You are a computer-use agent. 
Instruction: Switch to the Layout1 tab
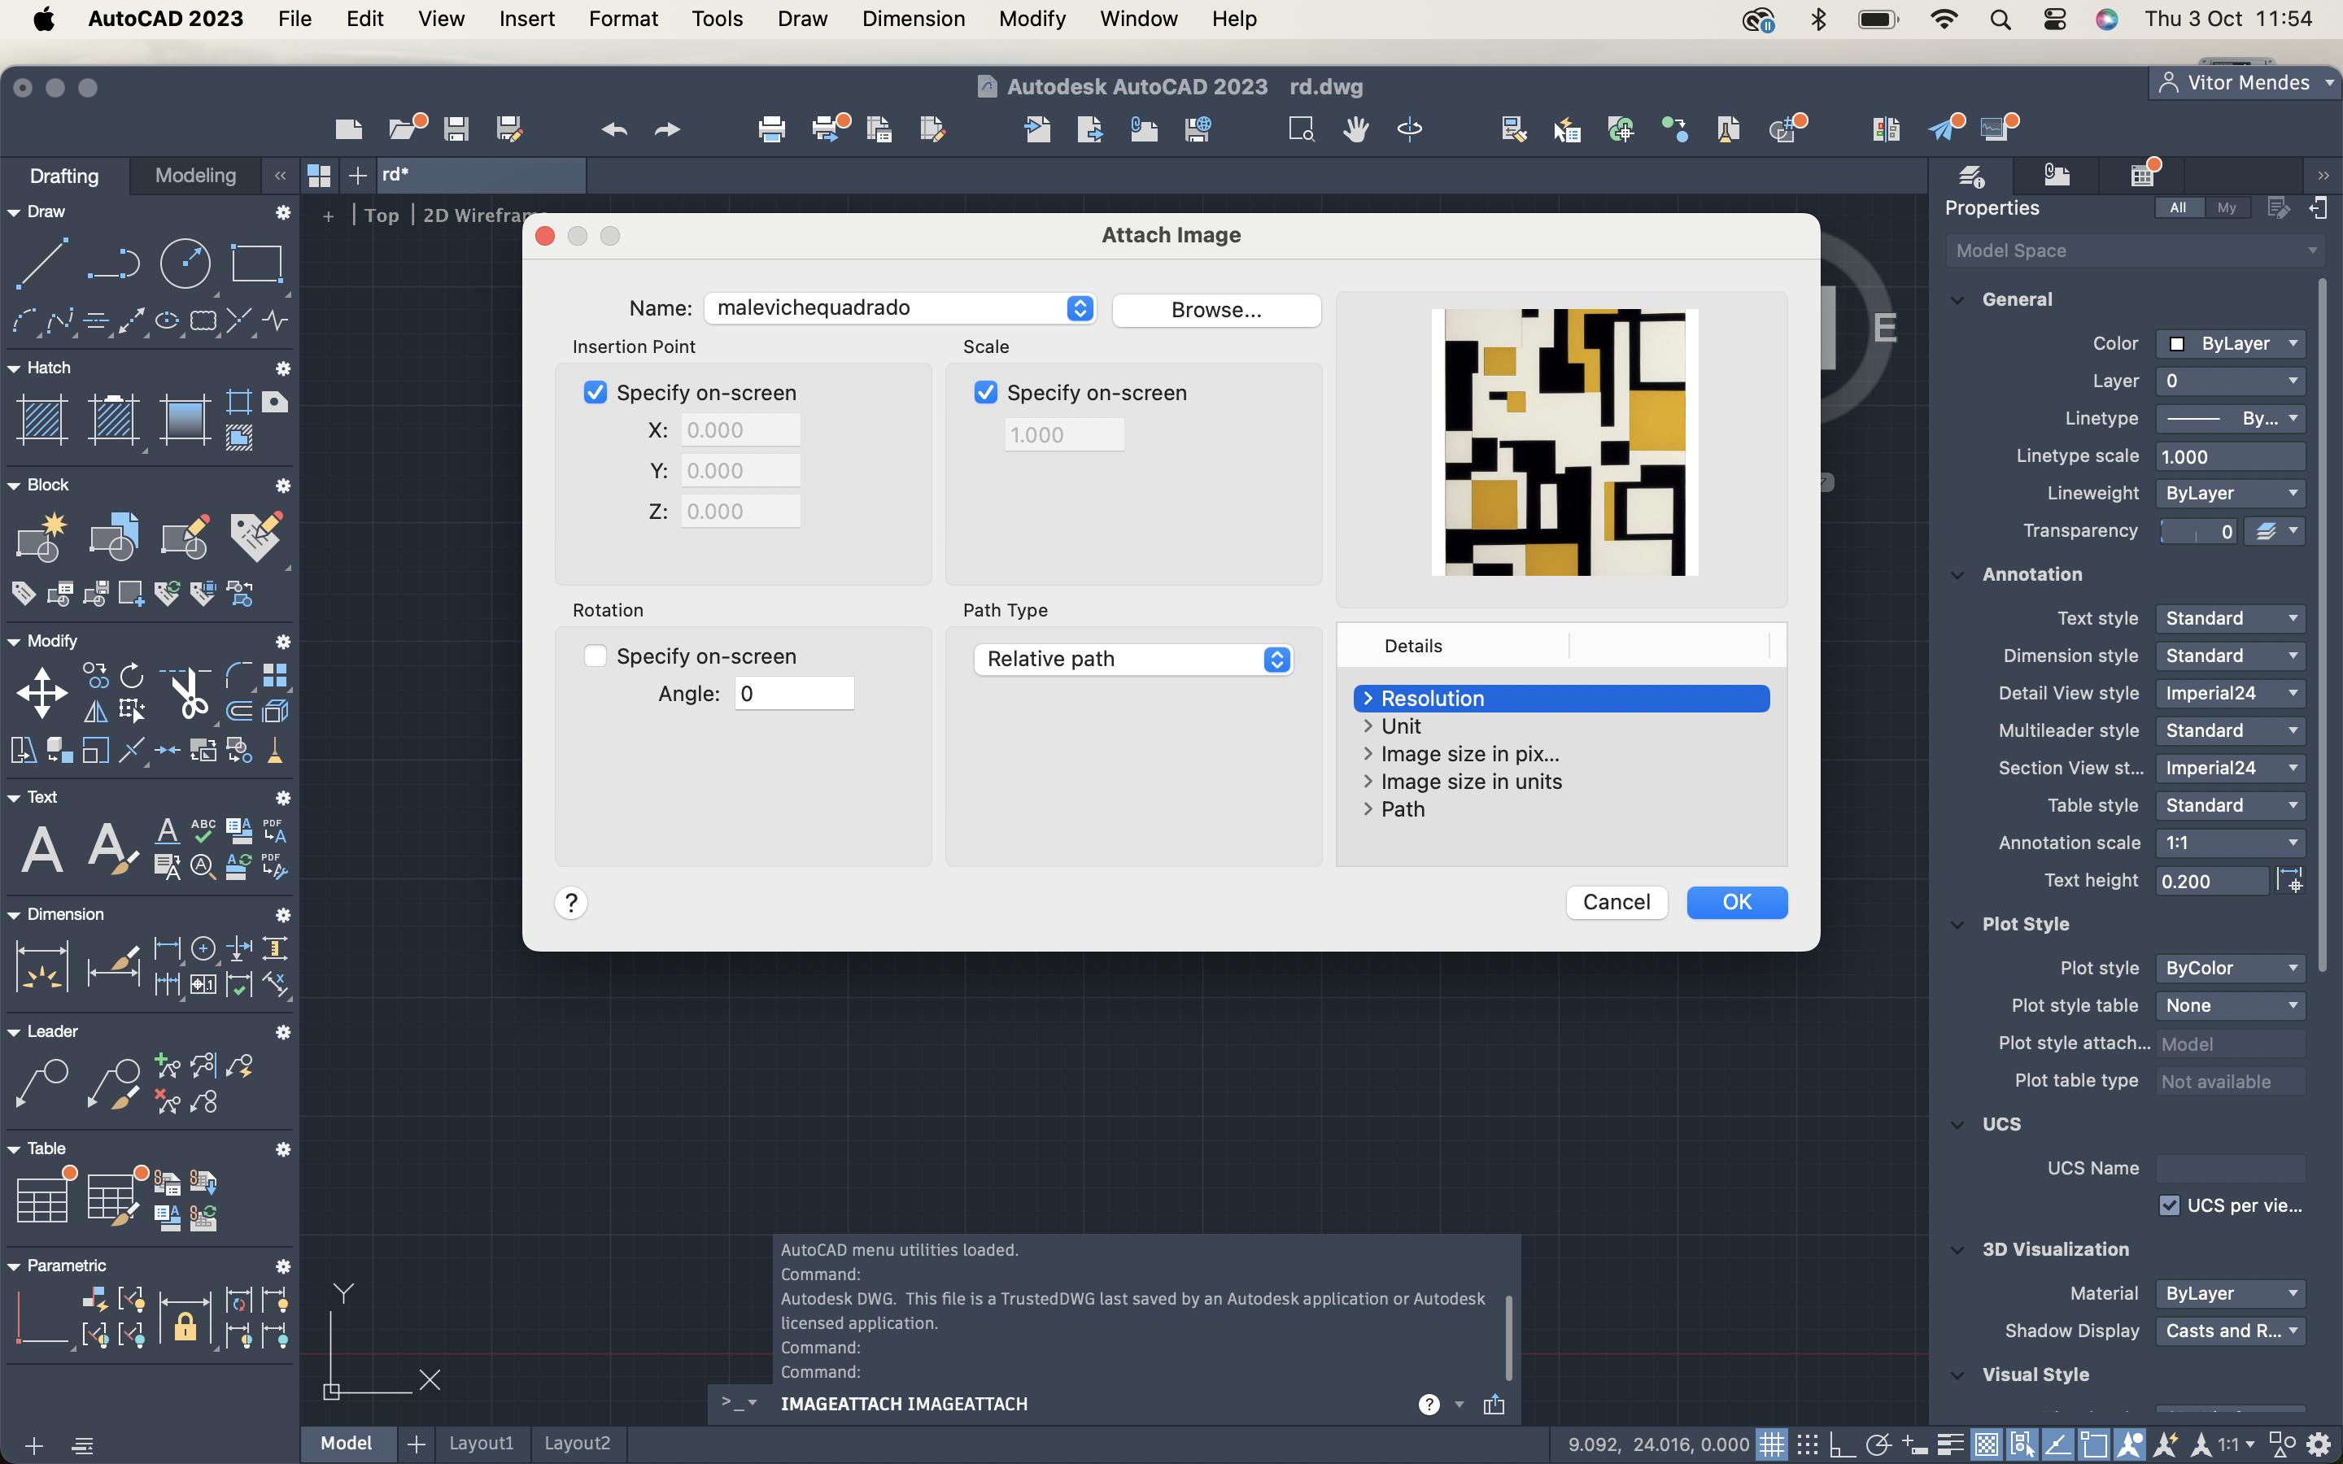coord(481,1443)
